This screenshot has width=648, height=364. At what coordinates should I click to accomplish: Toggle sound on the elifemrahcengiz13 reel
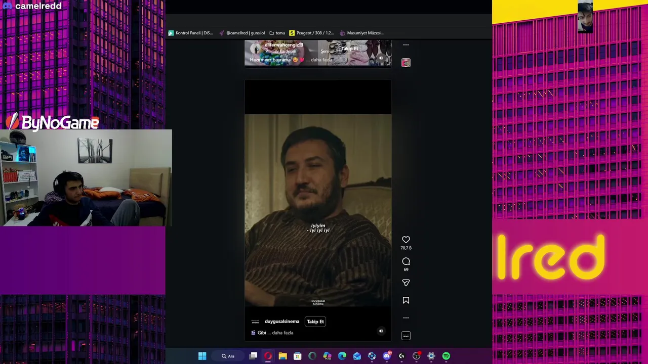381,58
